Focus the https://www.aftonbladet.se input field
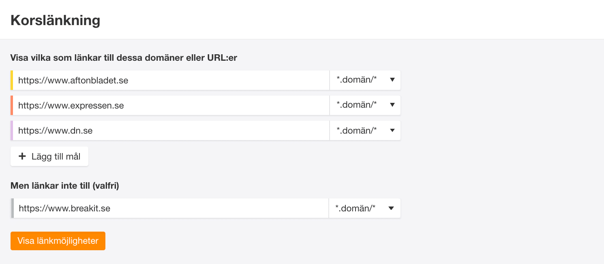The width and height of the screenshot is (604, 264). (x=170, y=80)
